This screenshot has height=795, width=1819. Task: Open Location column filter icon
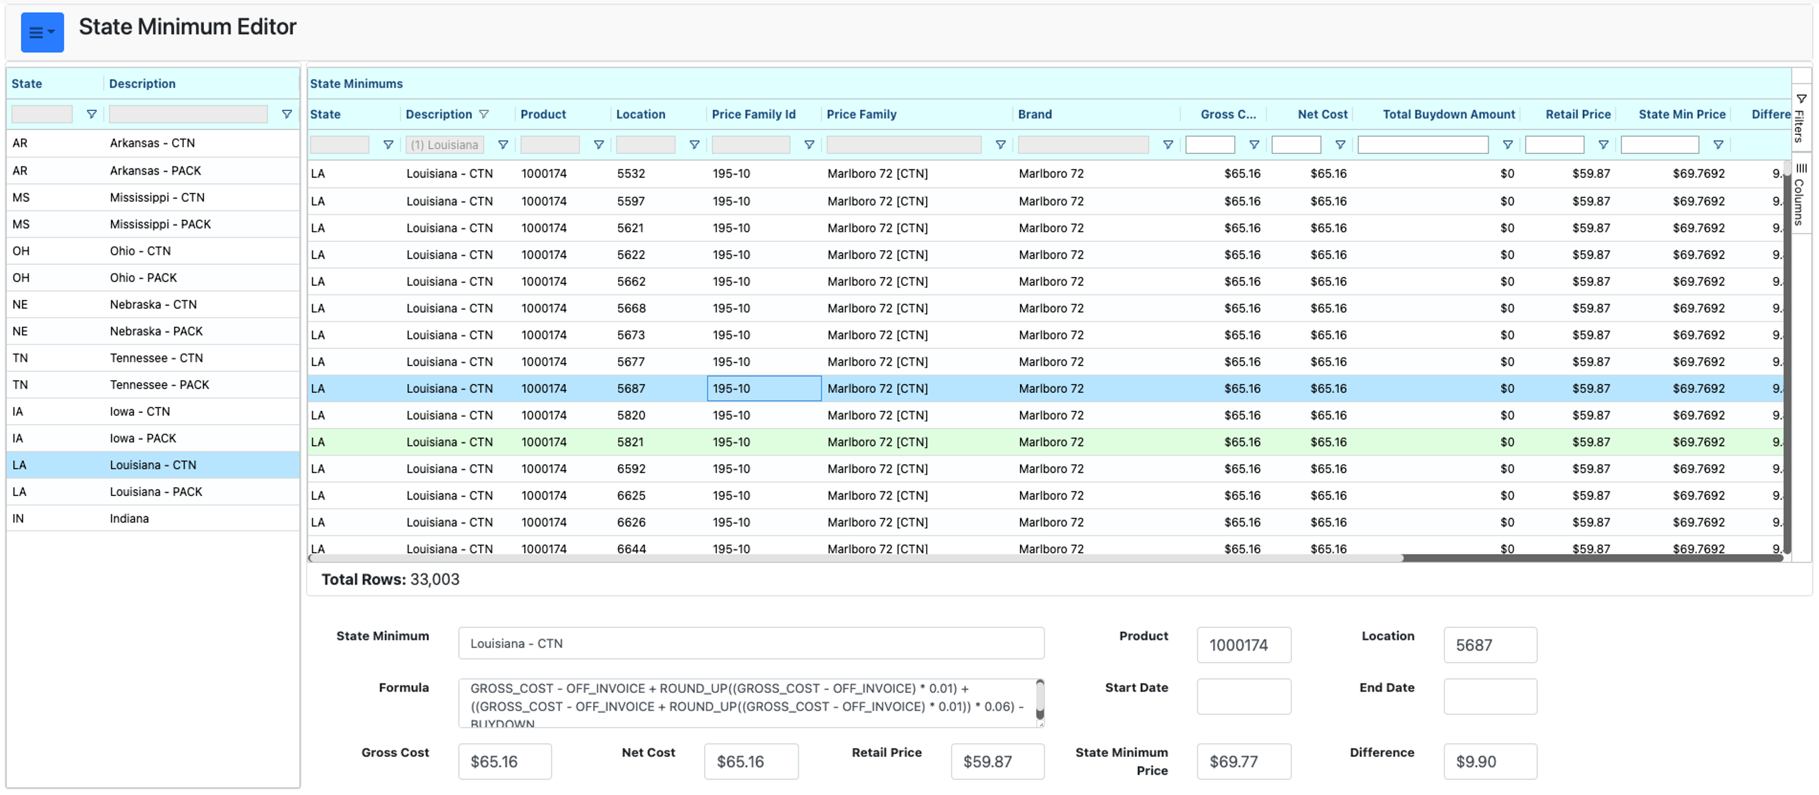tap(694, 144)
